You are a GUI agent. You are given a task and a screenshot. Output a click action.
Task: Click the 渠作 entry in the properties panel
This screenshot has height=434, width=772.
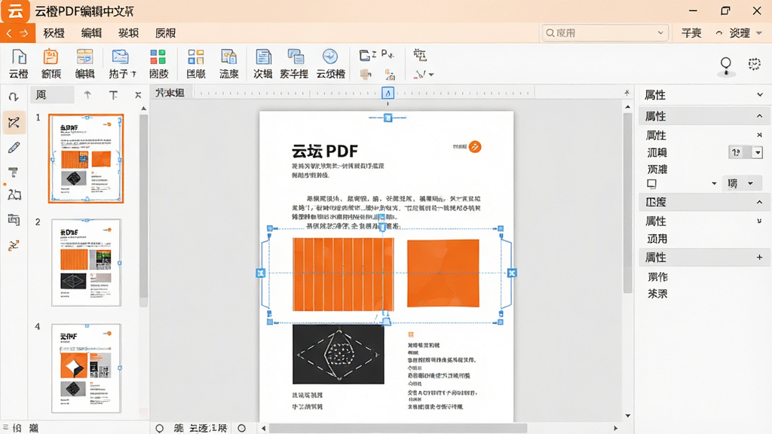[x=657, y=277]
